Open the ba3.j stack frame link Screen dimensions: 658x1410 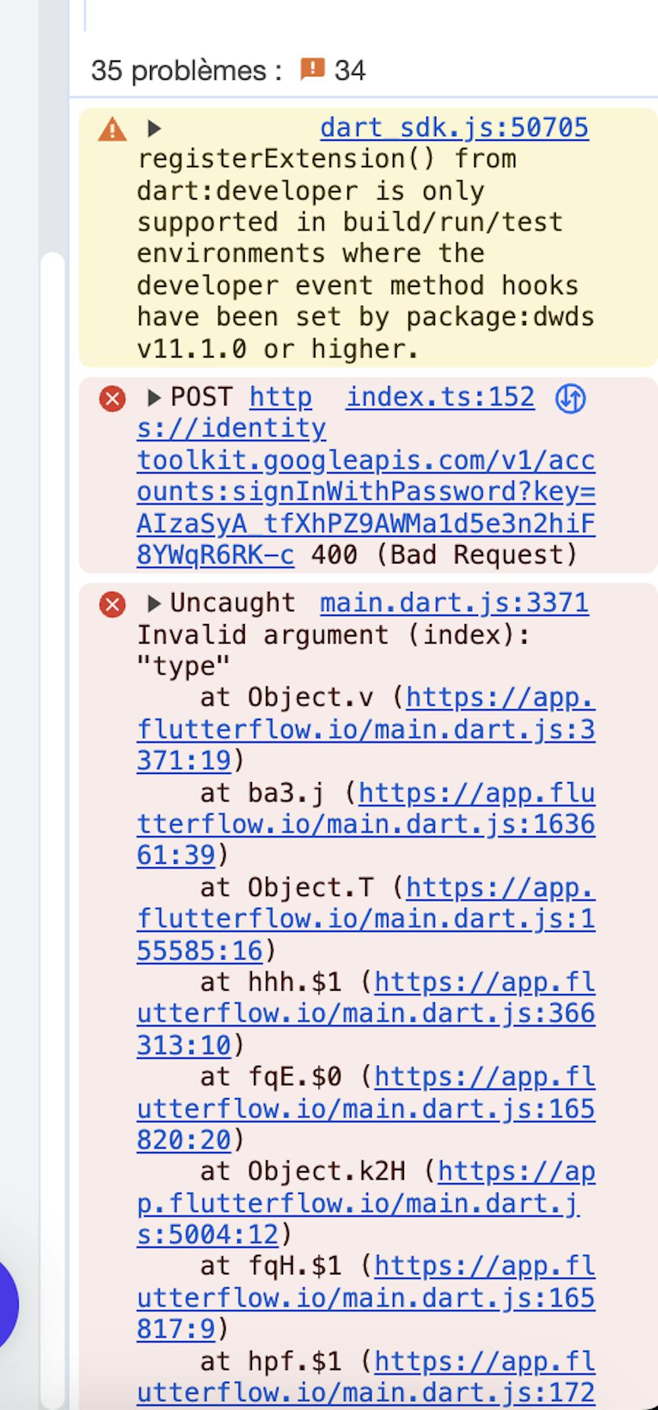pos(366,824)
